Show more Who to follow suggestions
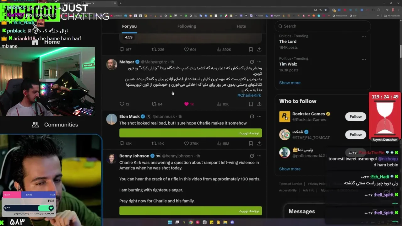402x226 pixels. pyautogui.click(x=290, y=169)
